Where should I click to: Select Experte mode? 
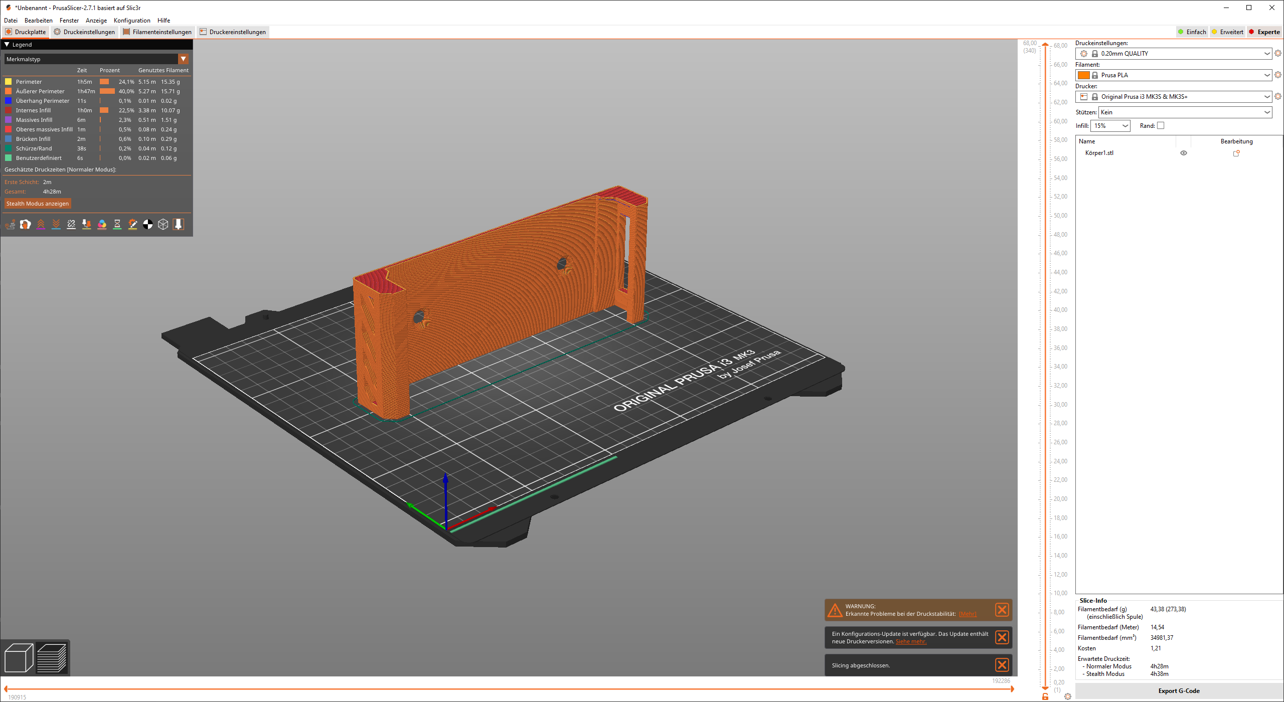tap(1264, 32)
